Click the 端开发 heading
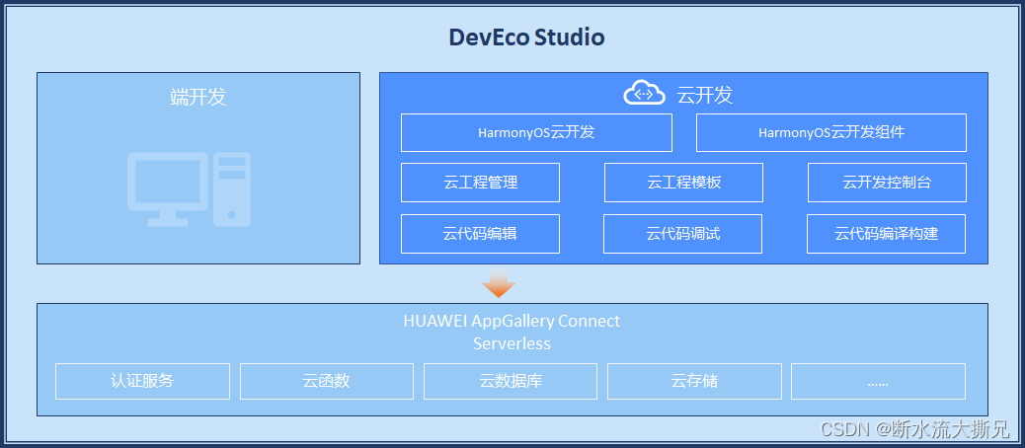This screenshot has height=448, width=1025. click(198, 97)
